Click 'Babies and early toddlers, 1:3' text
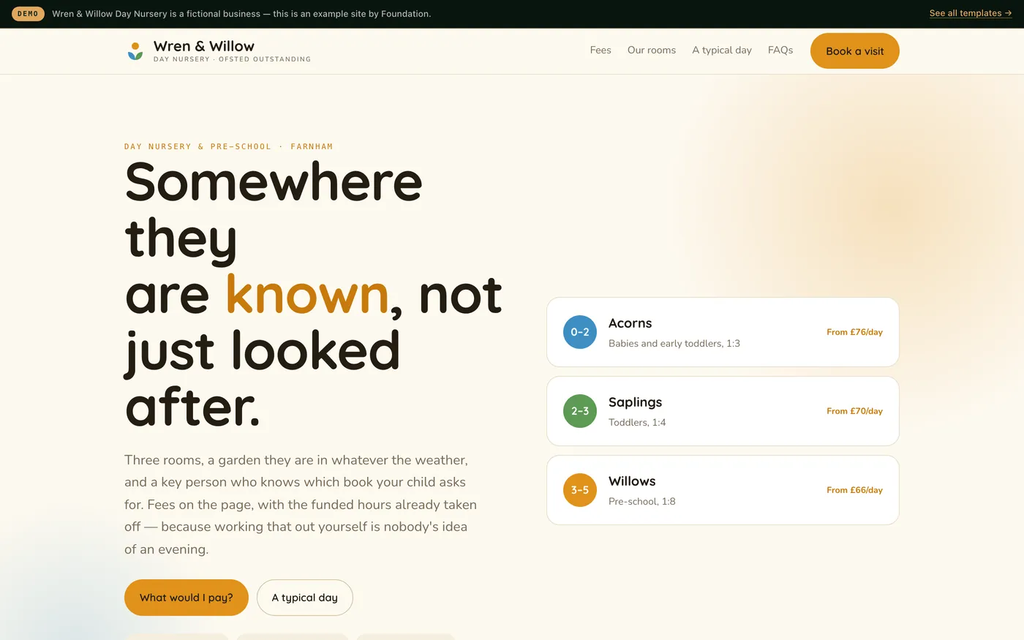The height and width of the screenshot is (640, 1024). [x=674, y=343]
